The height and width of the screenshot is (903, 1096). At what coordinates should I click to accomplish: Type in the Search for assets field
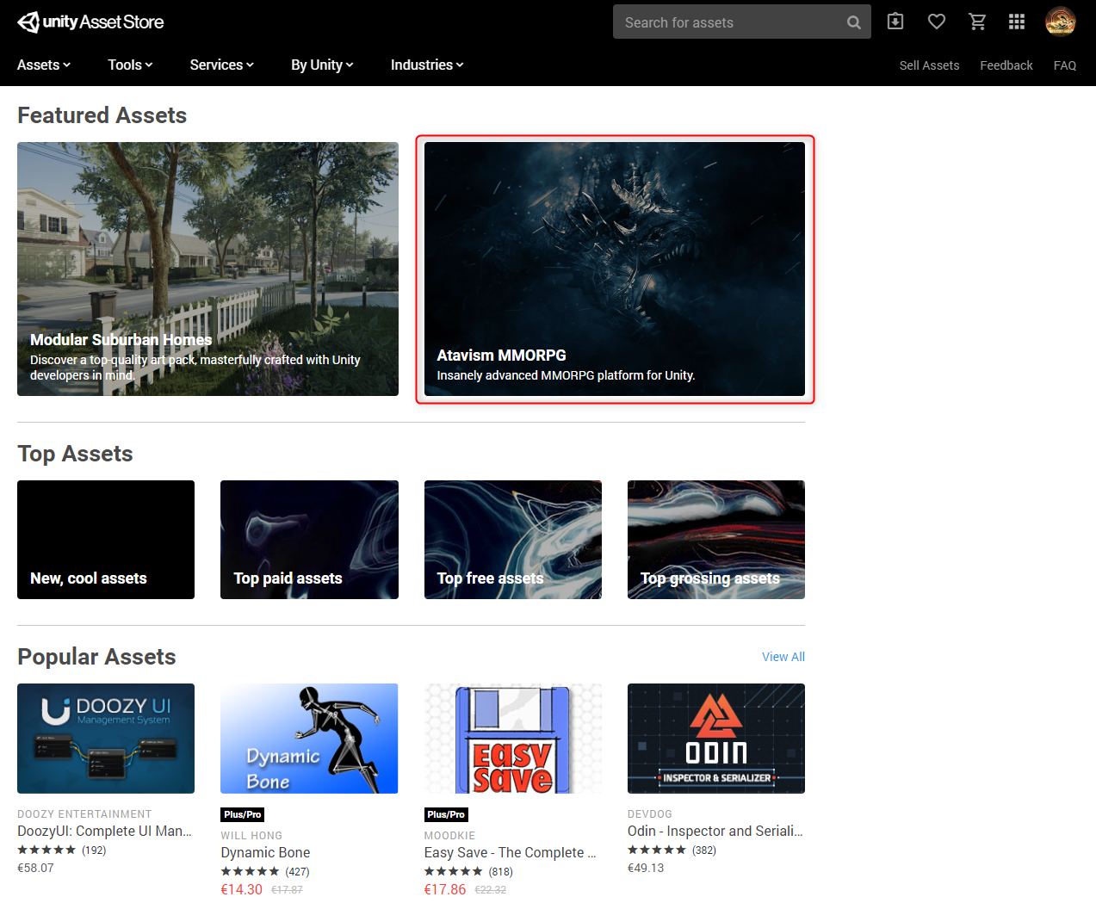pyautogui.click(x=728, y=22)
